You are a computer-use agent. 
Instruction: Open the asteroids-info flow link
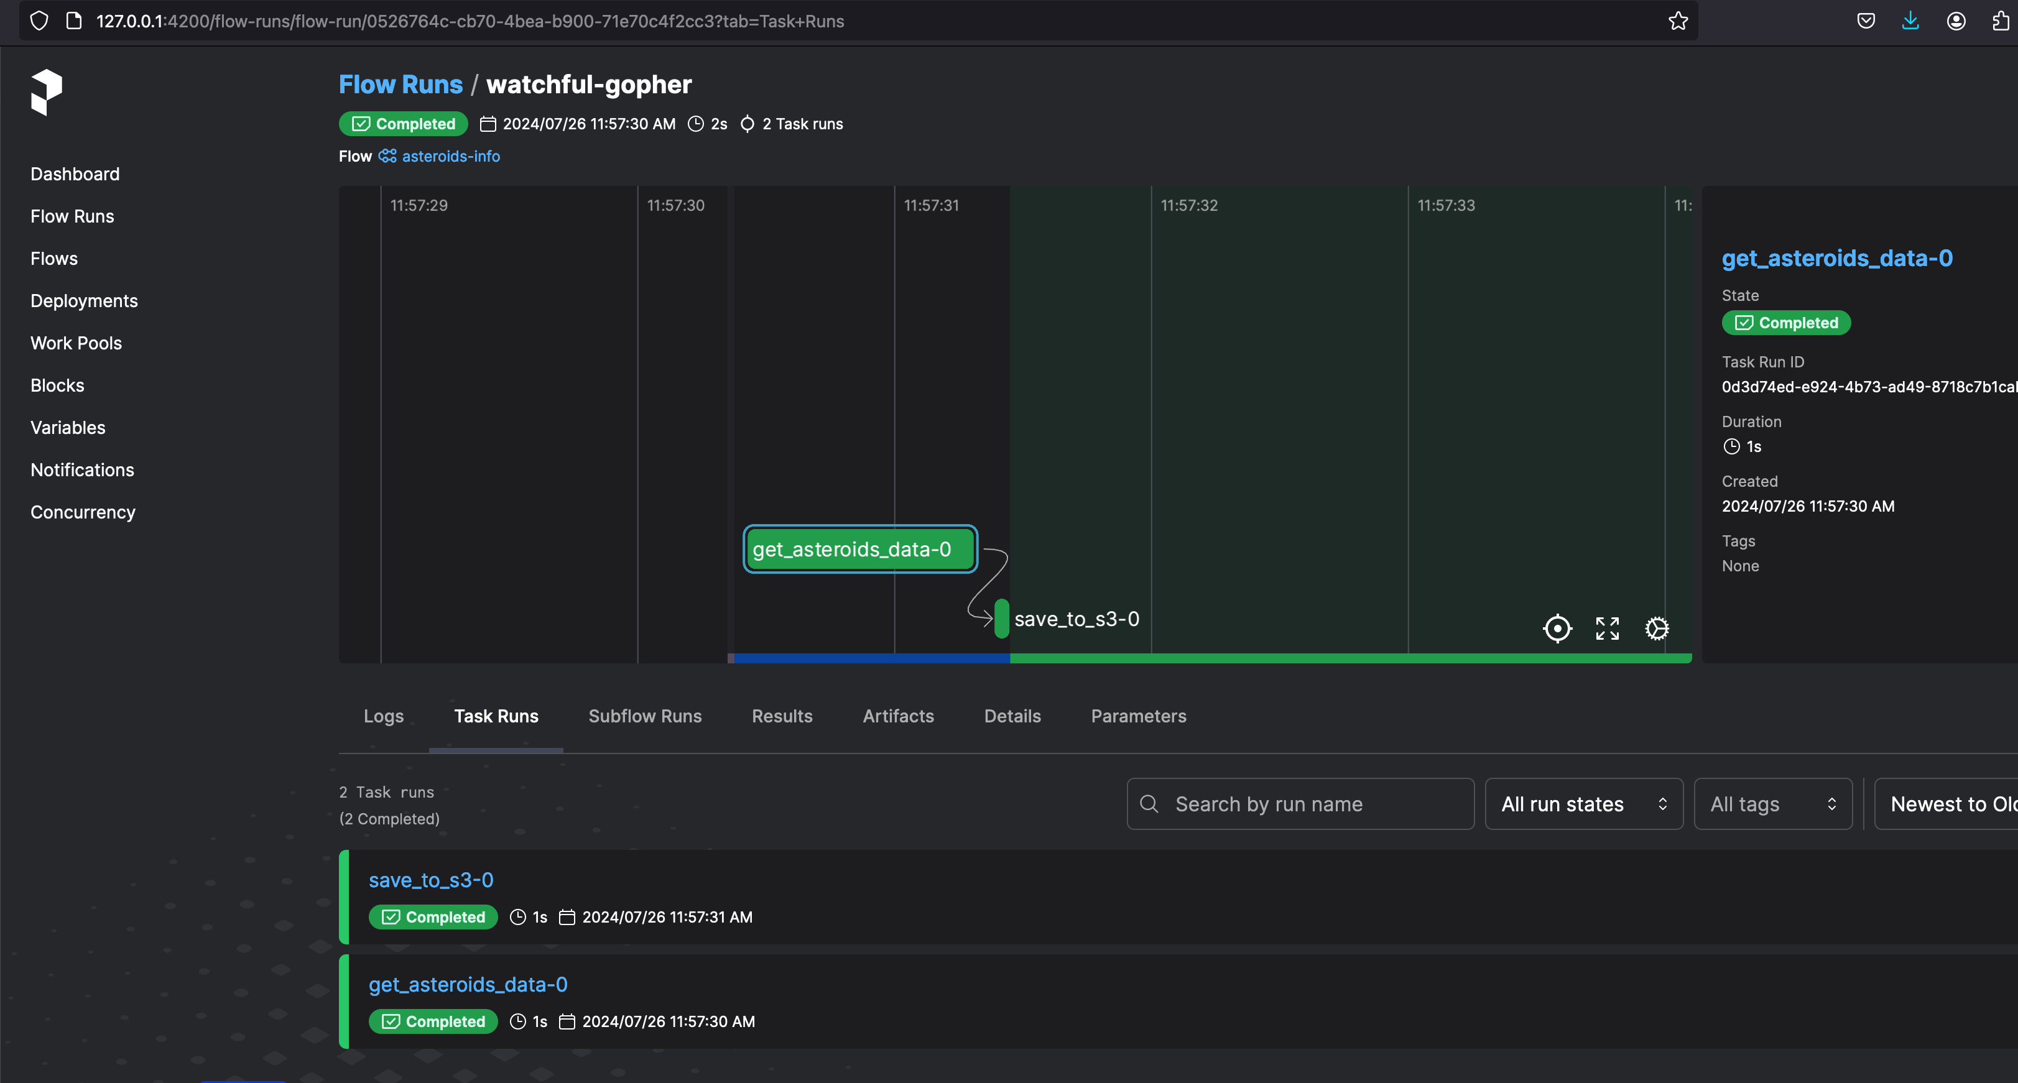[x=450, y=156]
